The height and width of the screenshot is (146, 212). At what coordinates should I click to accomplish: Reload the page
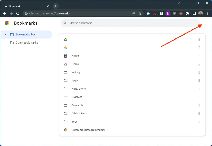[18, 13]
